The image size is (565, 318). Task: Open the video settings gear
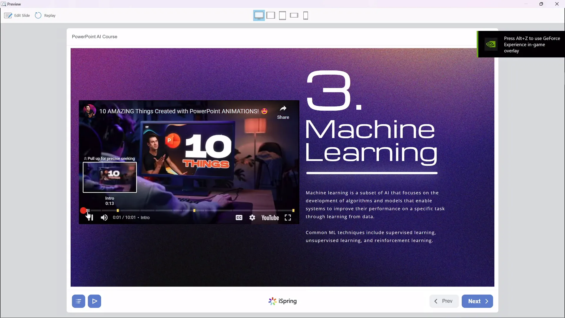point(252,218)
